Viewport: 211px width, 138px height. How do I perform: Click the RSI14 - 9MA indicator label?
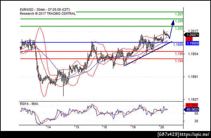coord(29,104)
